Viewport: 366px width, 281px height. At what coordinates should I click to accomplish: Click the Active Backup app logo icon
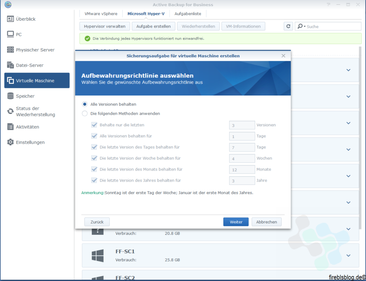(8, 4)
